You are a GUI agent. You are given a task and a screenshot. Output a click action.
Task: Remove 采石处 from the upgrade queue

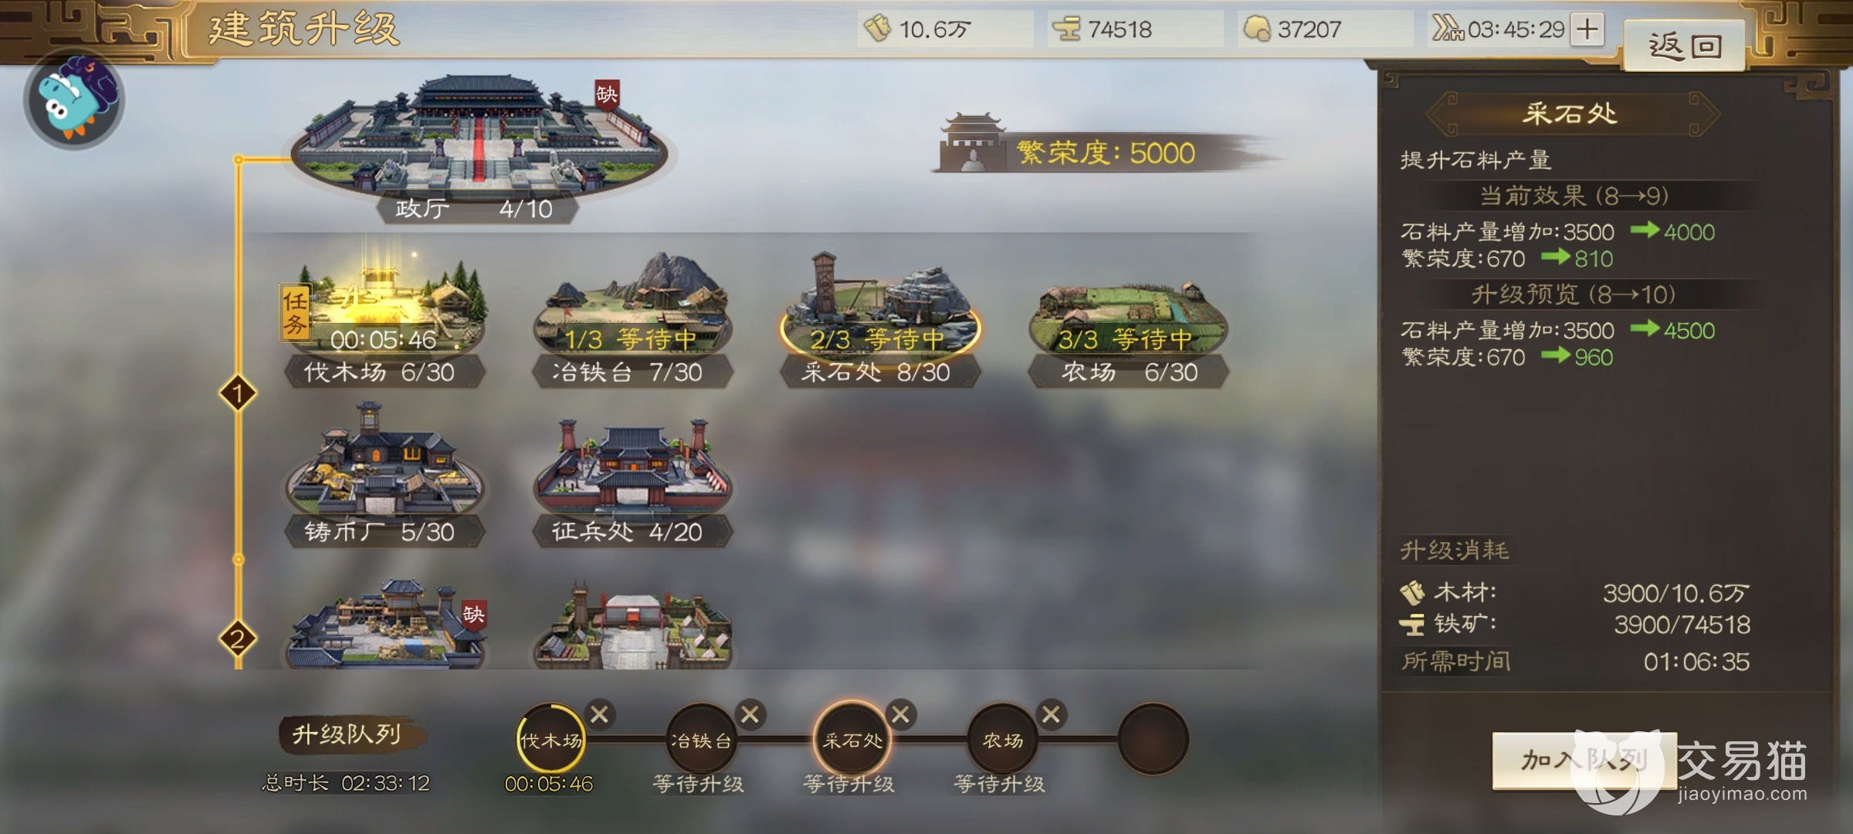(900, 714)
